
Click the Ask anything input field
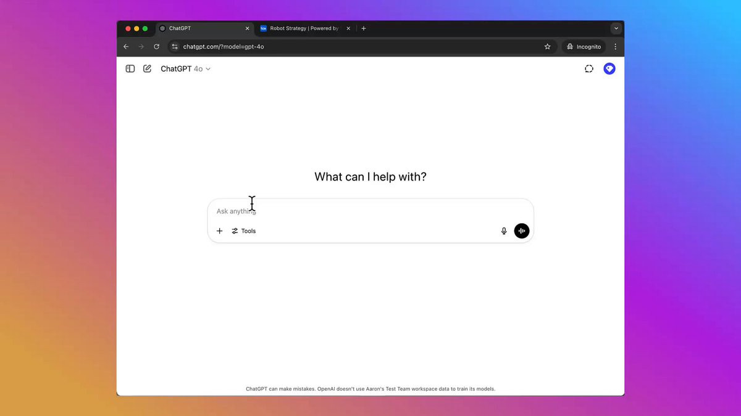(371, 211)
